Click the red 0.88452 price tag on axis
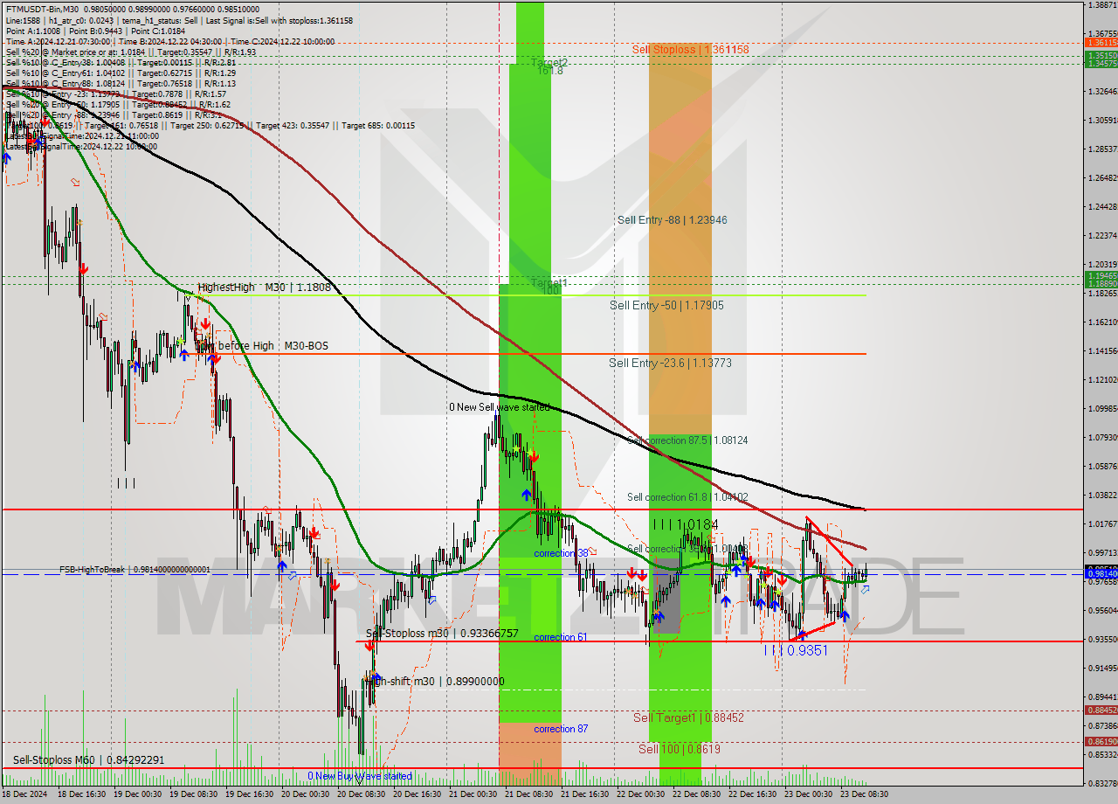This screenshot has height=804, width=1118. pos(1100,710)
